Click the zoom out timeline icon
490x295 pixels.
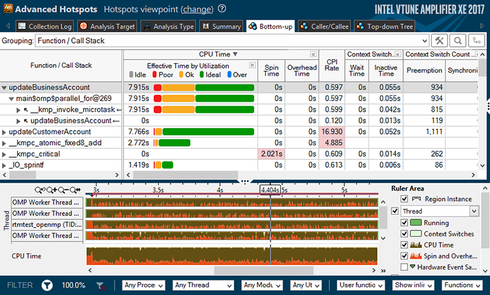[63, 190]
